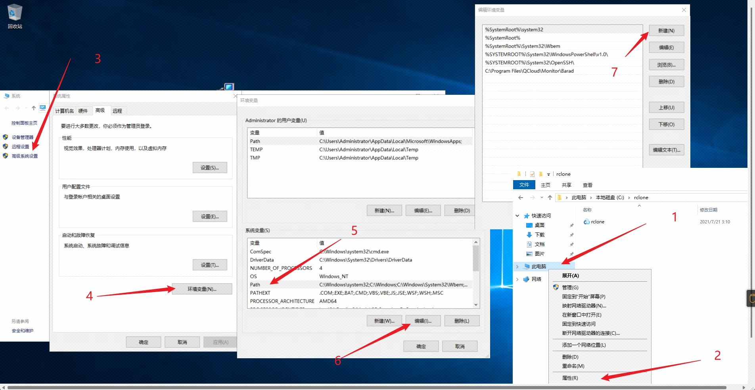The width and height of the screenshot is (755, 390).
Task: Click 编辑(I)... under 系统变量
Action: (x=423, y=321)
